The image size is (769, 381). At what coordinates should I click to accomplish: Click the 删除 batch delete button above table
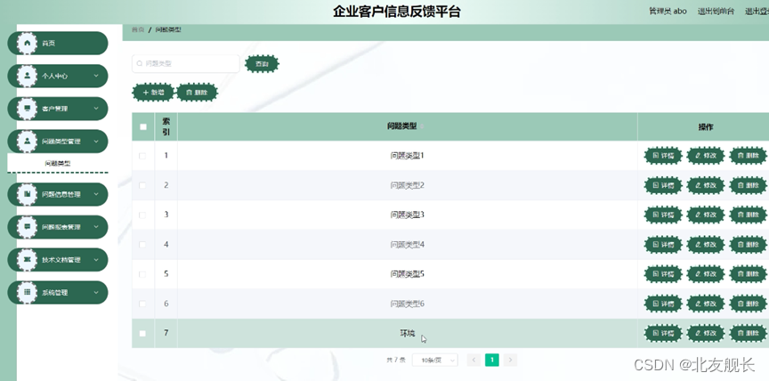coord(197,93)
